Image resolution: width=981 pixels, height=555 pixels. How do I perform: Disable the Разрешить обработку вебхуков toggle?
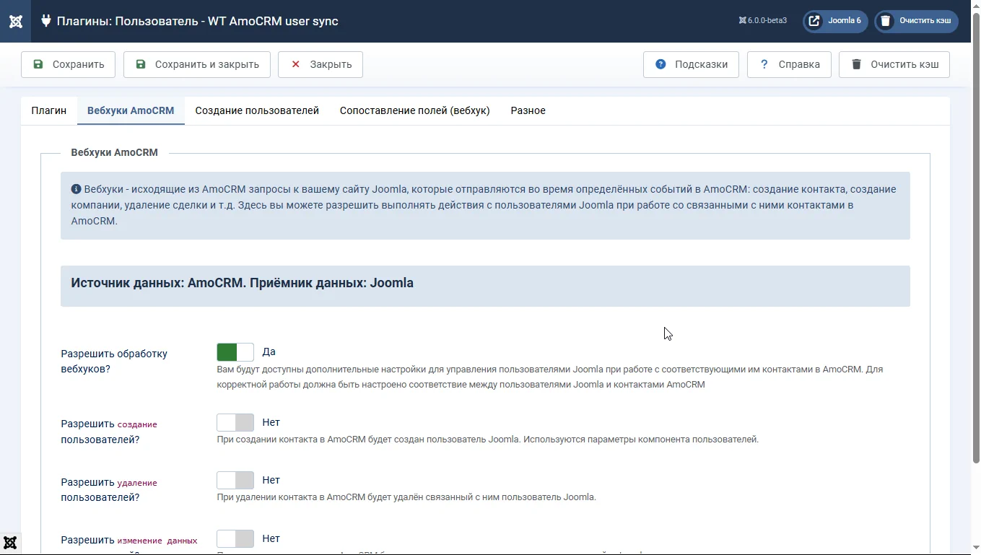pos(235,352)
